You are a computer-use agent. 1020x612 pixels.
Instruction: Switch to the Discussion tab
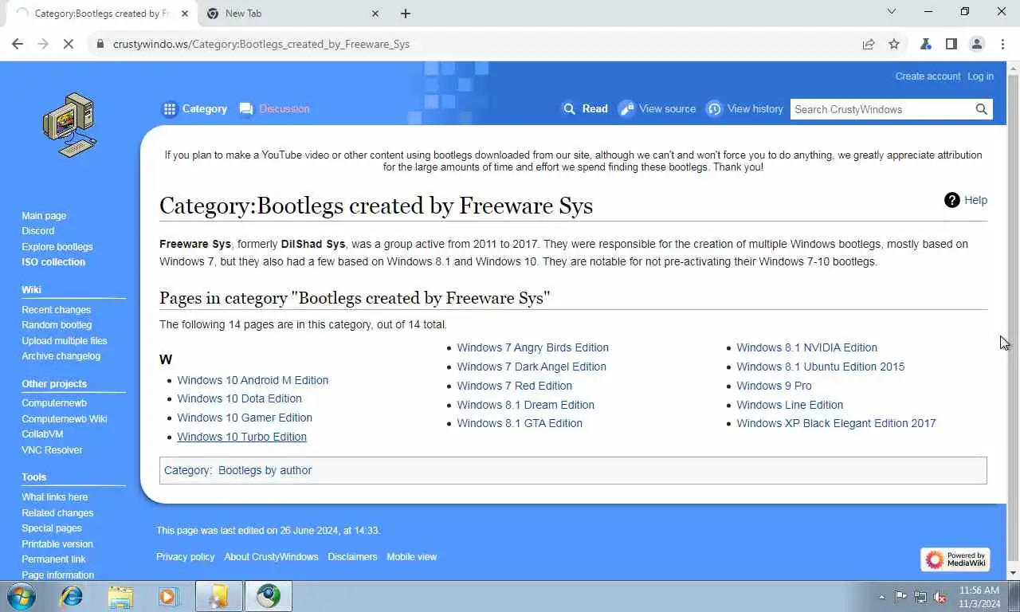(274, 109)
